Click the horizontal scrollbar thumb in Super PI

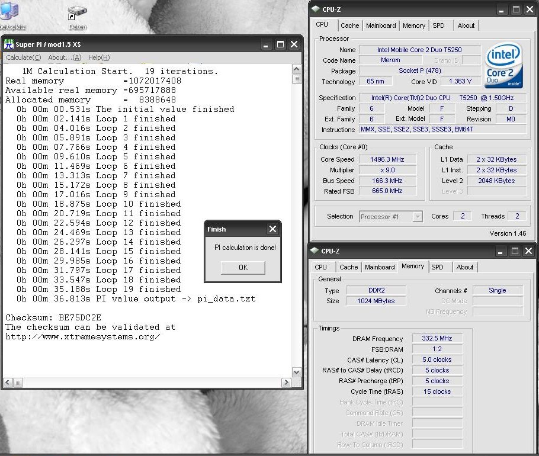(x=18, y=383)
